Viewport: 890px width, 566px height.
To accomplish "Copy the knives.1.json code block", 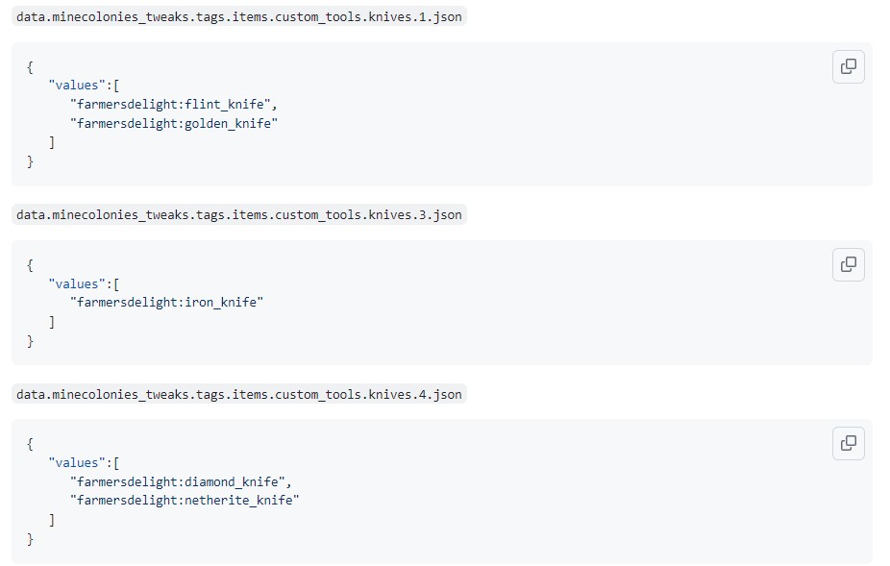I will pyautogui.click(x=848, y=66).
